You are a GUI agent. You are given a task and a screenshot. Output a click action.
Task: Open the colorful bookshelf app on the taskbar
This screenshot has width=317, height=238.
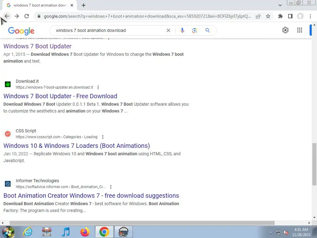[x=47, y=232]
